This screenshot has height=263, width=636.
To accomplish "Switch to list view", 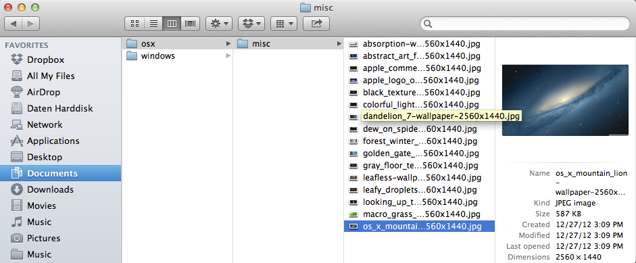I will point(153,24).
